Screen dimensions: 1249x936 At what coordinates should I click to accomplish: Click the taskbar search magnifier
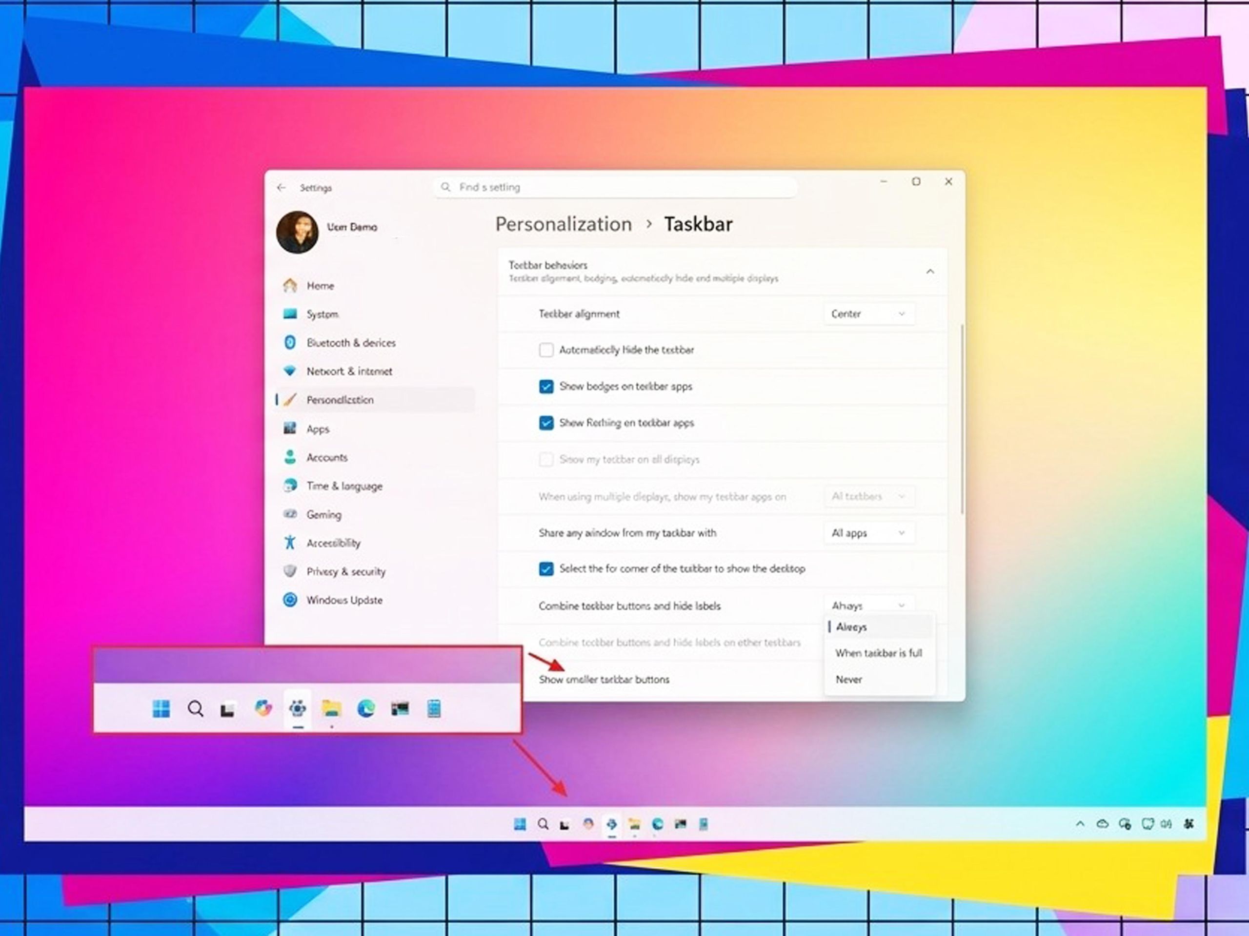pos(543,824)
